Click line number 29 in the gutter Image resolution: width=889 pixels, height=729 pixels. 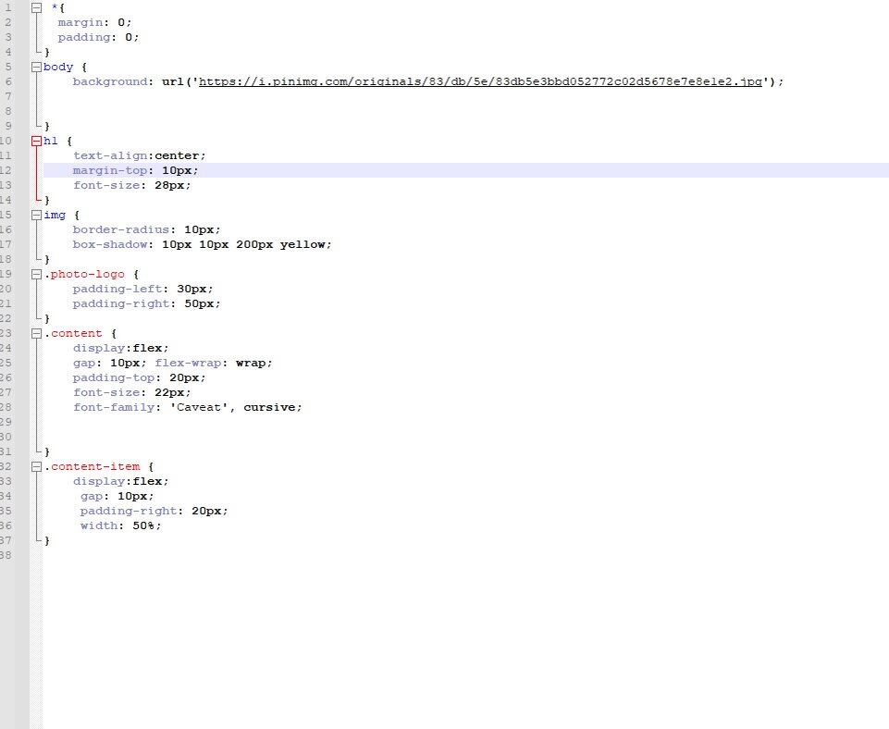tap(6, 423)
